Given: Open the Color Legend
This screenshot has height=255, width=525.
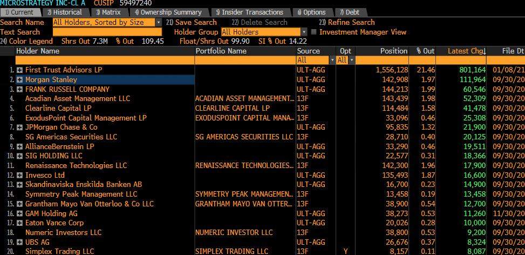Looking at the screenshot, I should click(26, 41).
